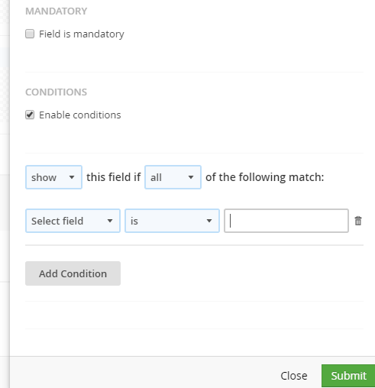Click the 'Field is mandatory' label text
The width and height of the screenshot is (375, 388).
(82, 34)
